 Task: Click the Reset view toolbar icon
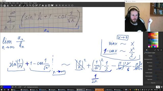click(69, 5)
